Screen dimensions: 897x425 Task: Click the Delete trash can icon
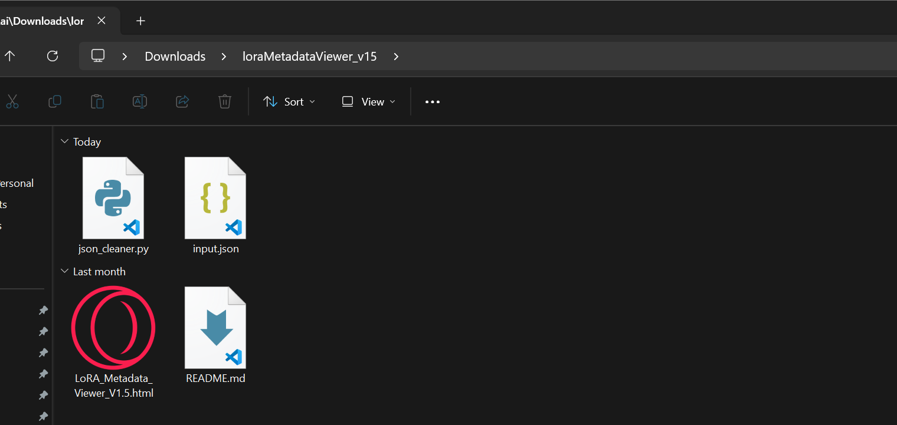click(x=225, y=101)
